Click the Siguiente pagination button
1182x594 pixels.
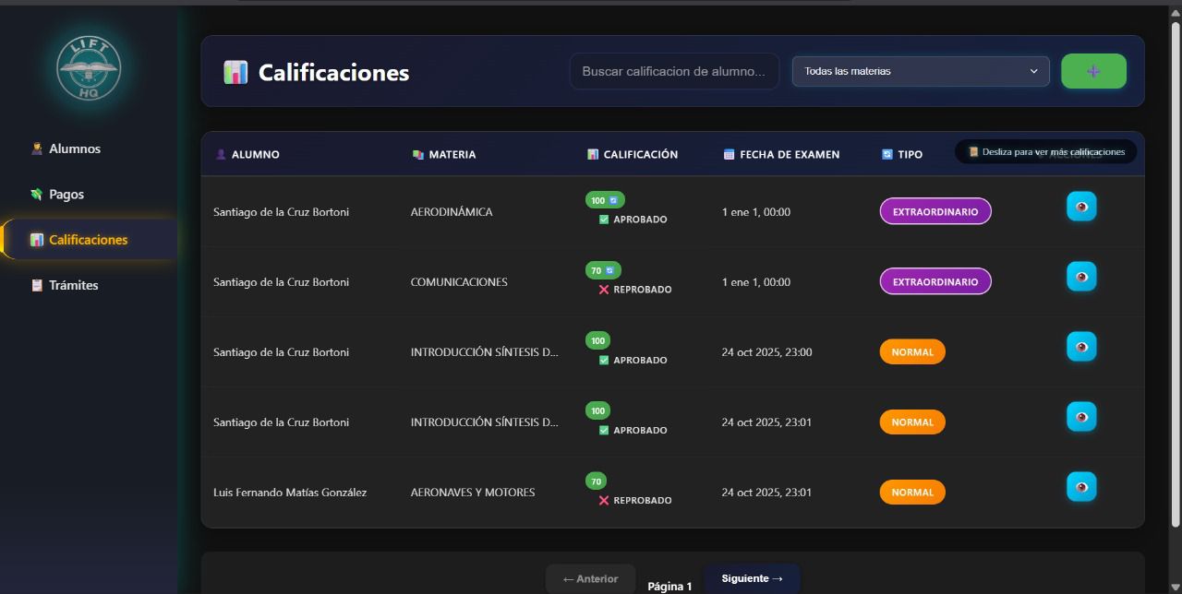752,578
